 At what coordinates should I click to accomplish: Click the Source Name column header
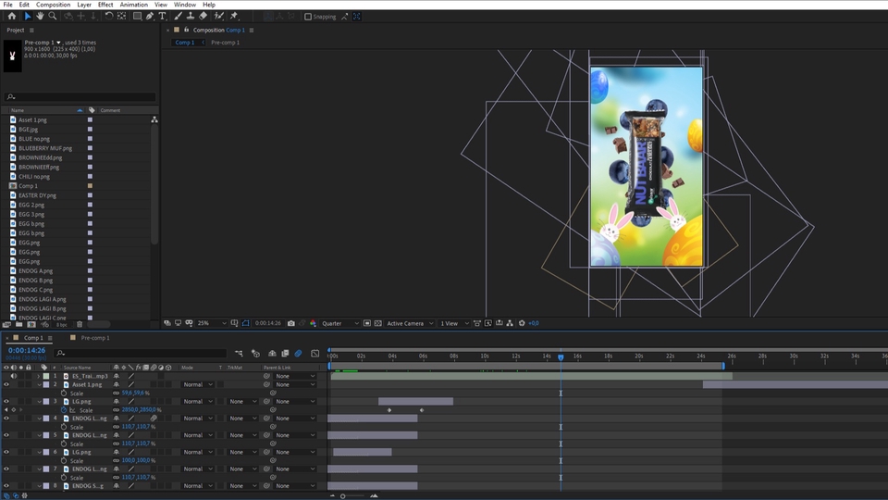78,368
